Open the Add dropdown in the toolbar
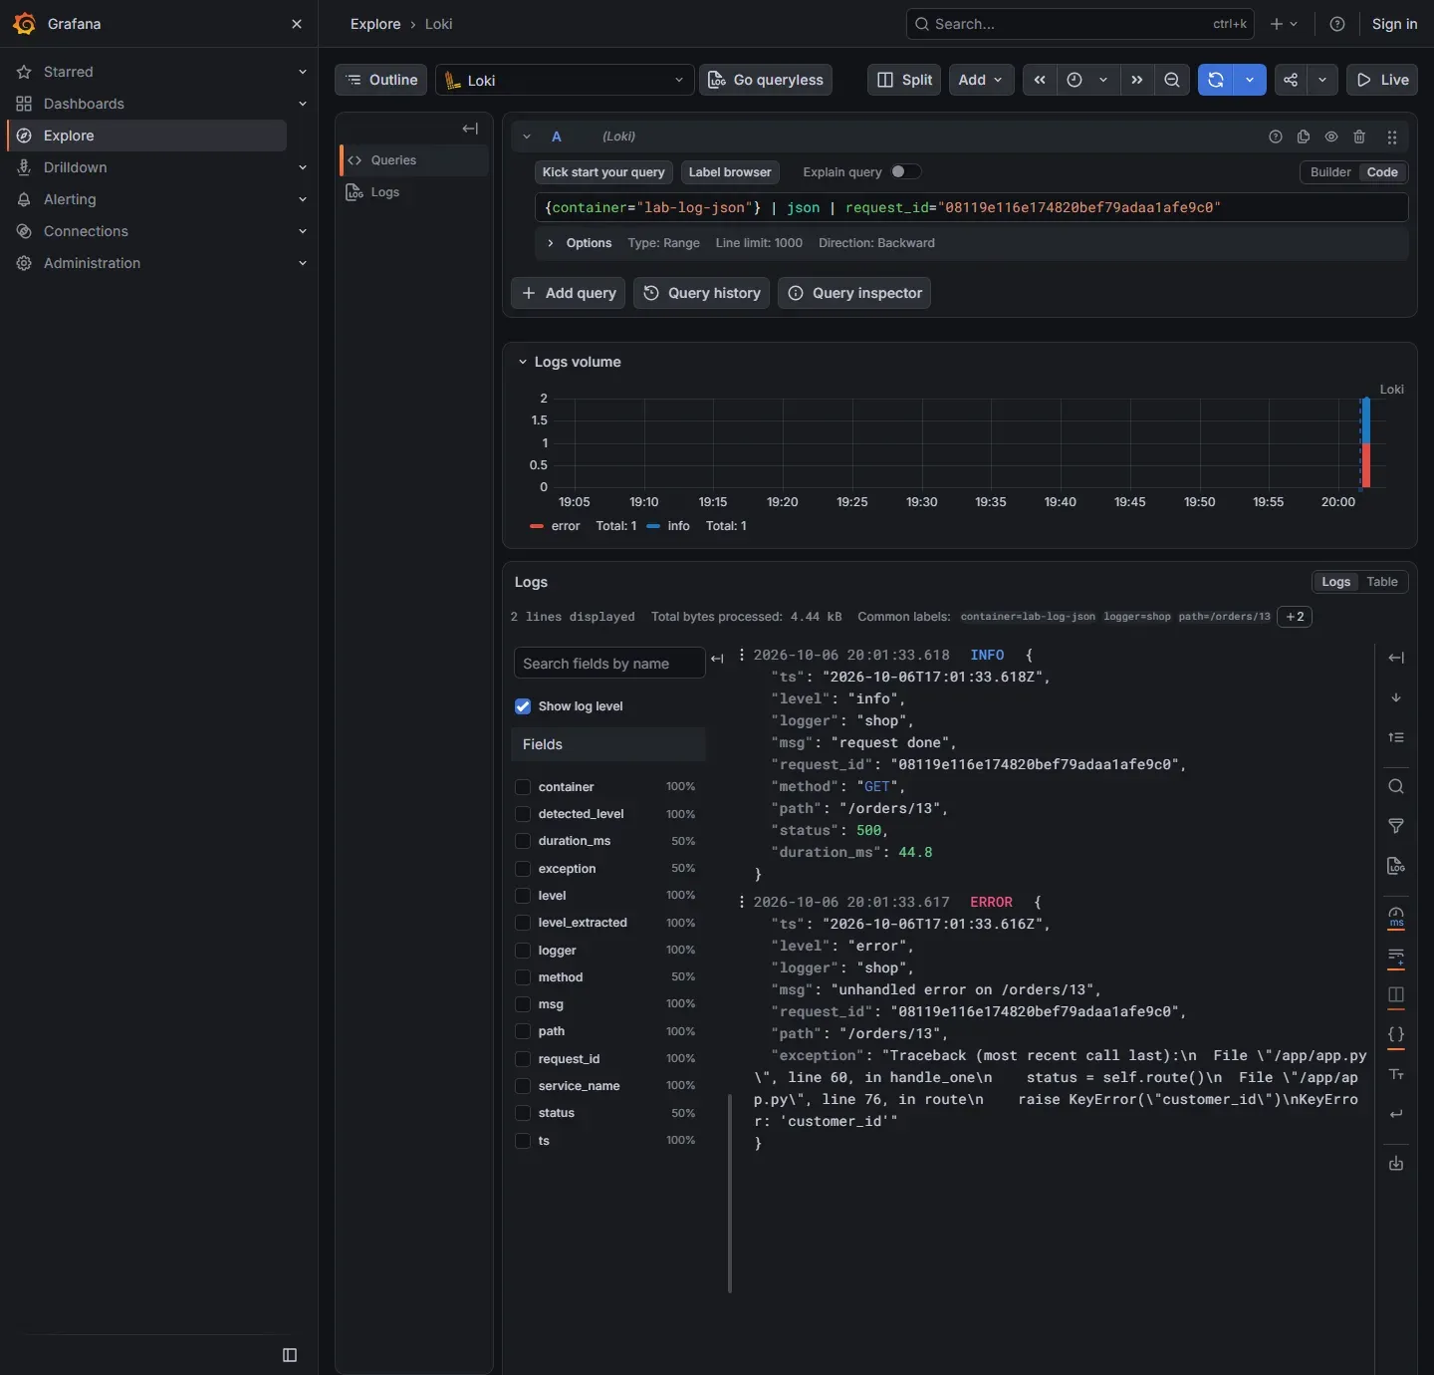1434x1375 pixels. pyautogui.click(x=981, y=80)
